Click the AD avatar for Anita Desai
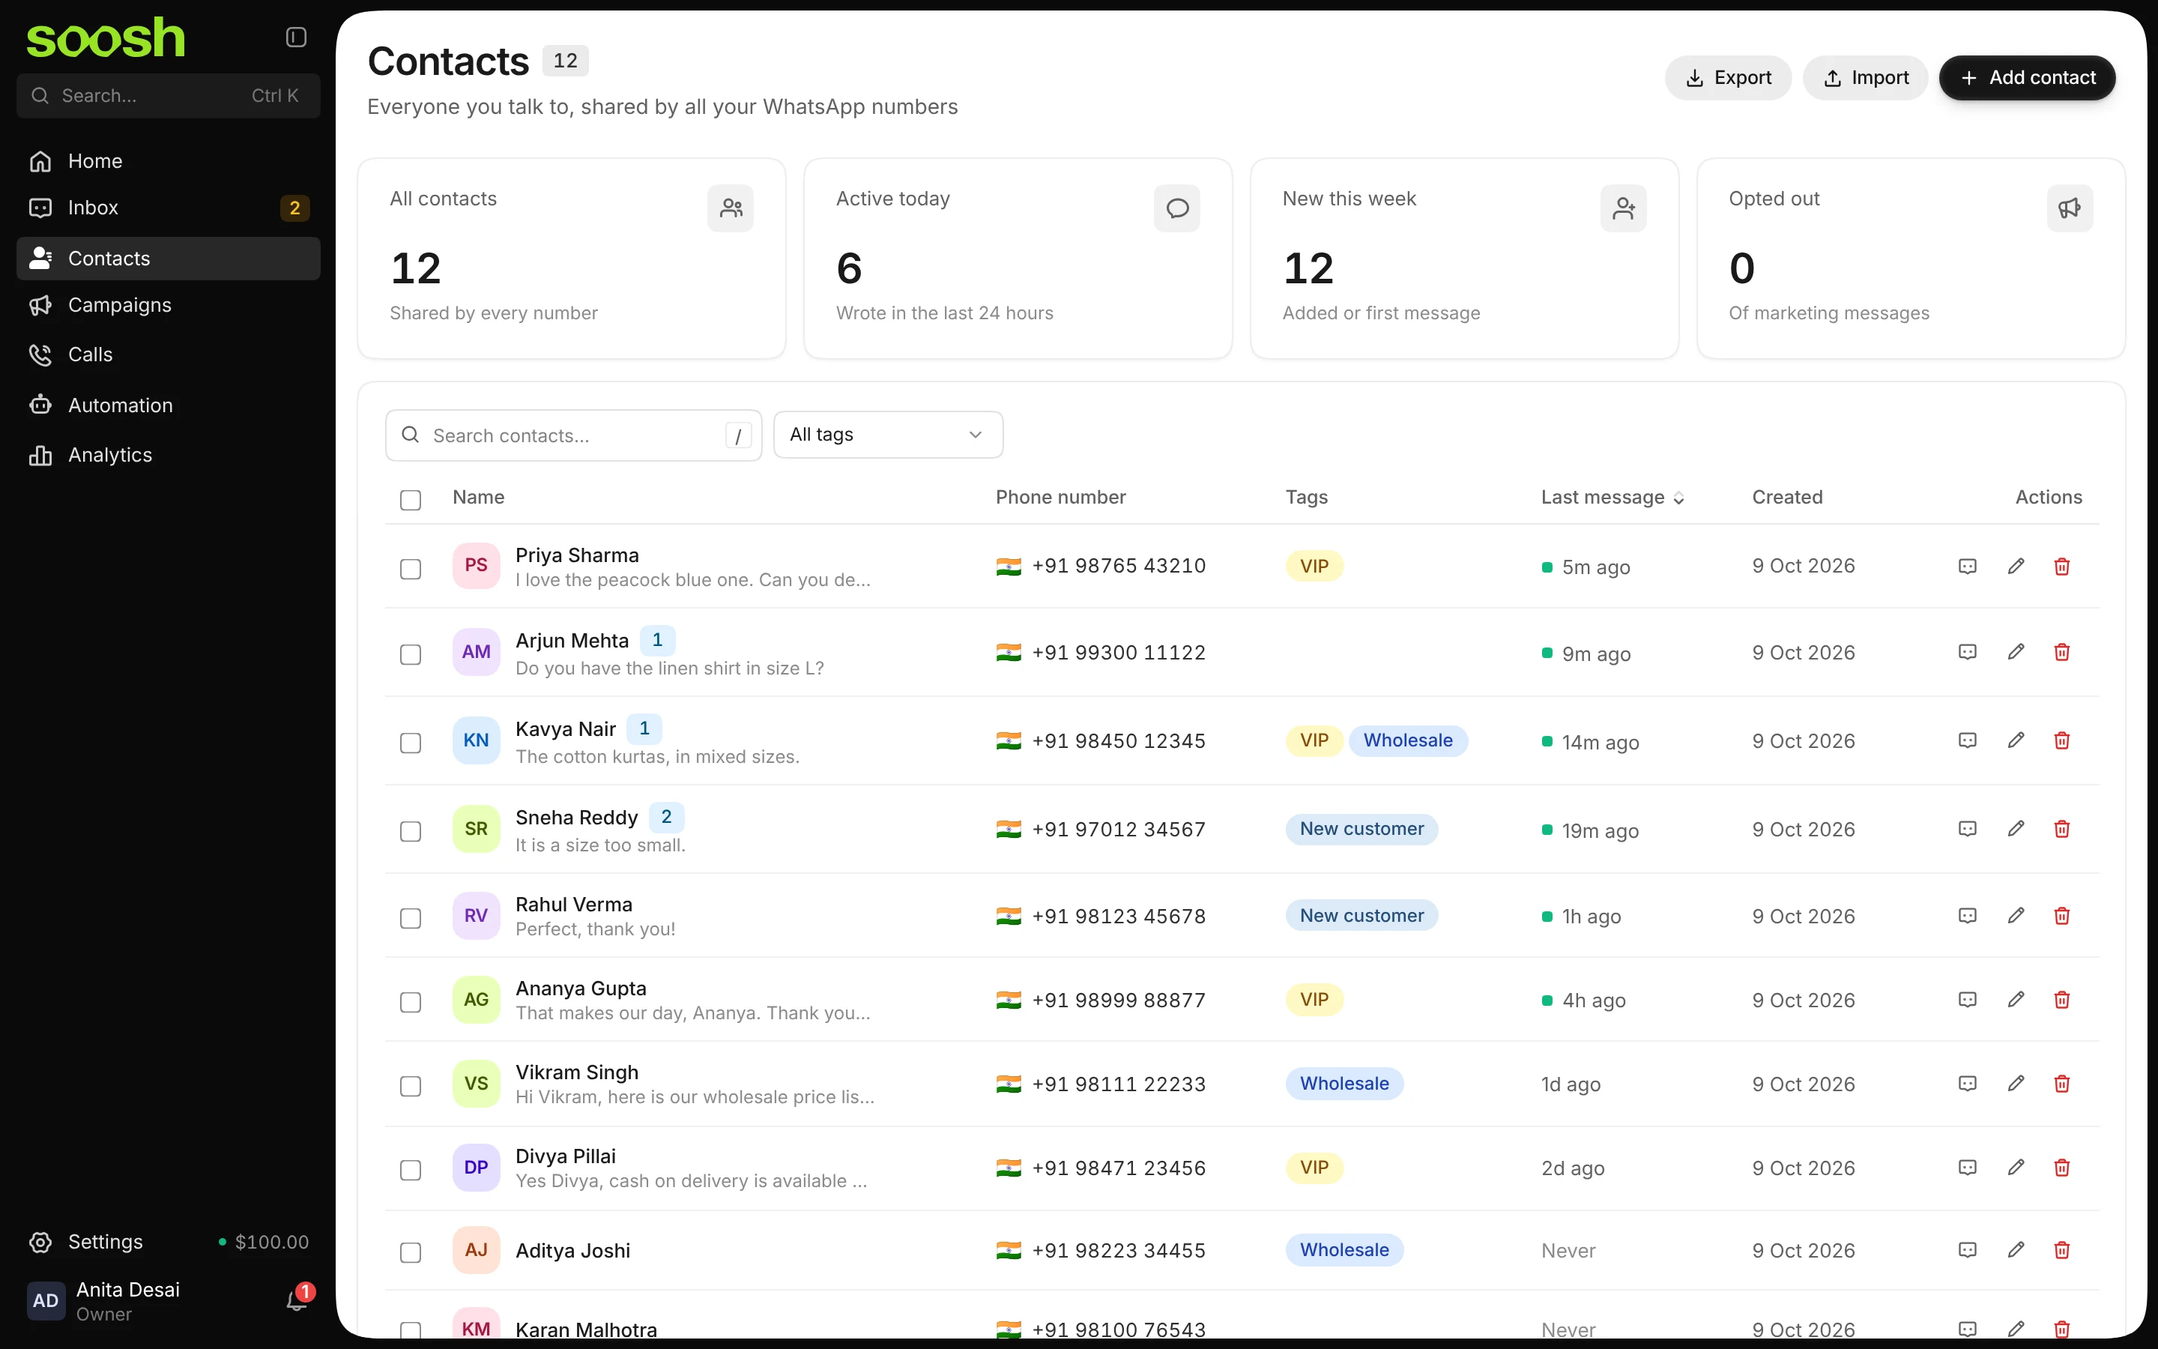The image size is (2158, 1349). click(46, 1300)
